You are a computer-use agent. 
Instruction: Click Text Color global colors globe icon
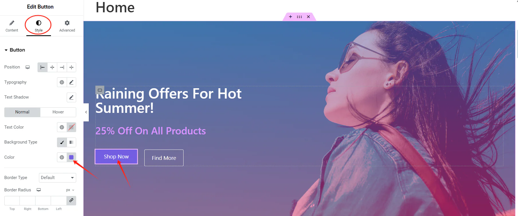tap(62, 127)
